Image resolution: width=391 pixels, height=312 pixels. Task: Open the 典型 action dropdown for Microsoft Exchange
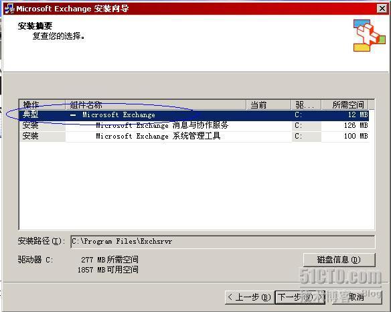pyautogui.click(x=42, y=114)
